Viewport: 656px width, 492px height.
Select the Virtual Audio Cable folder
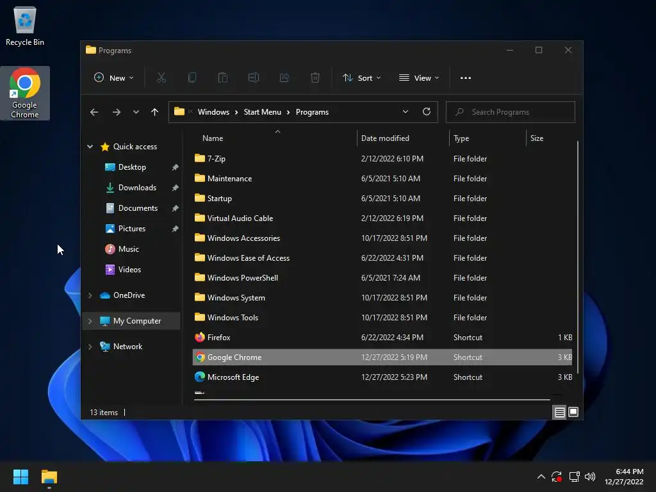(382, 218)
